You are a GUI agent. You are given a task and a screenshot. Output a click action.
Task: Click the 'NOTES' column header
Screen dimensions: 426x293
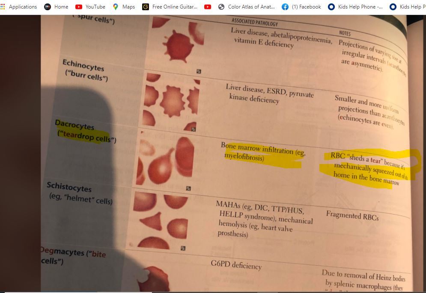[345, 33]
